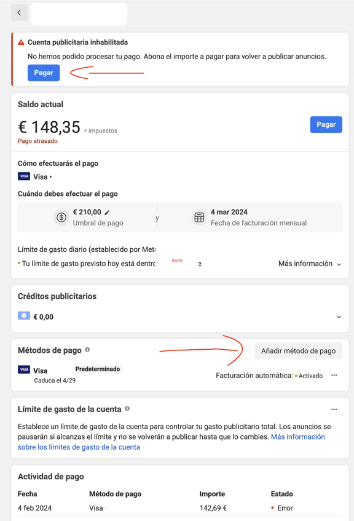The width and height of the screenshot is (354, 521).
Task: Click the warning triangle alert icon
Action: (x=22, y=42)
